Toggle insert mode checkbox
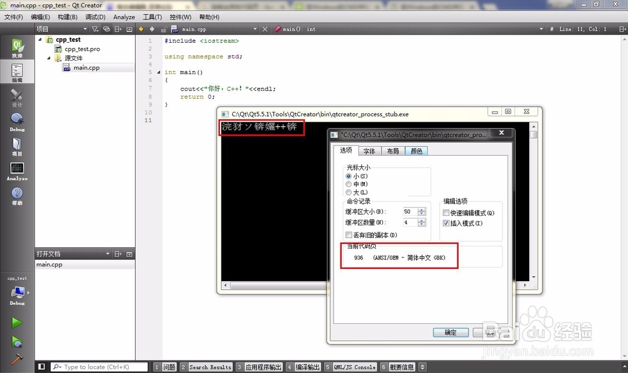Viewport: 628px width, 373px height. 446,223
